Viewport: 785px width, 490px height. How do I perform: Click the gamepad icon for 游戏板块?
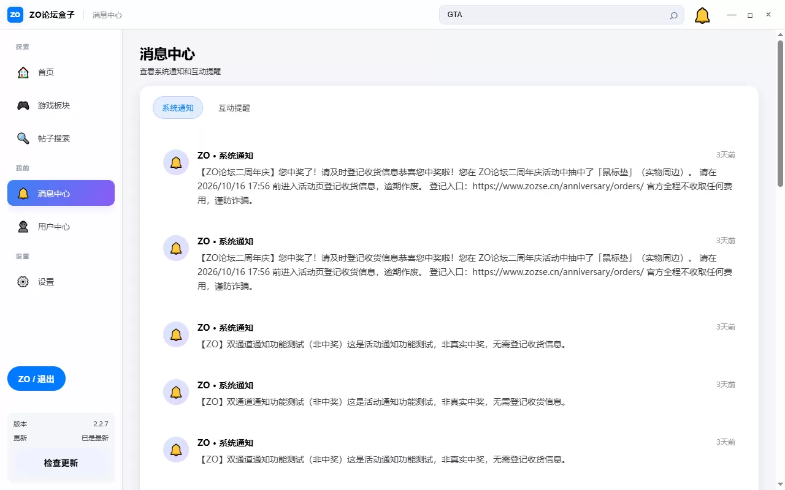coord(23,105)
